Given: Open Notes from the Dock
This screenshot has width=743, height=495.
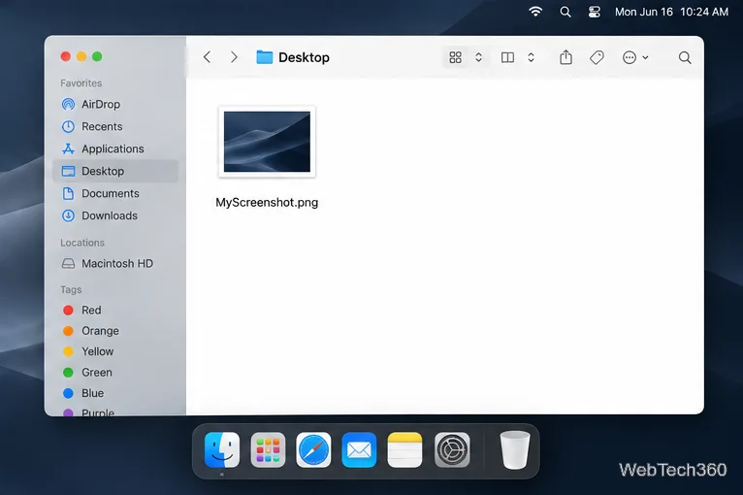Looking at the screenshot, I should click(404, 449).
